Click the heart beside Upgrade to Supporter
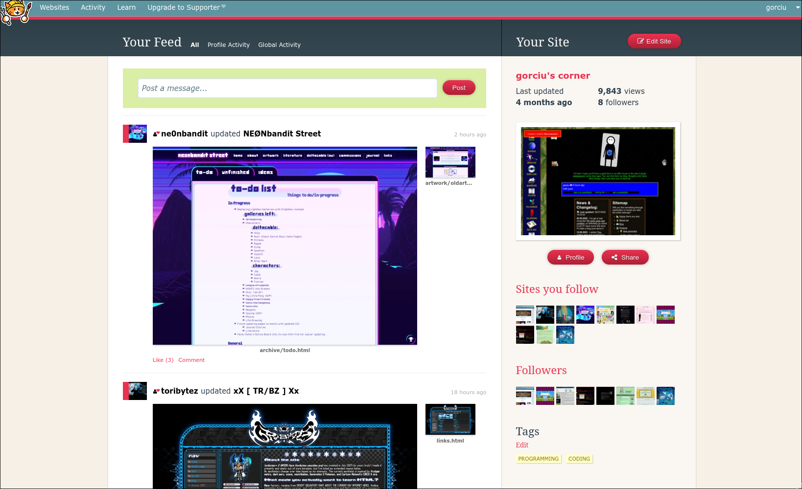802x489 pixels. coord(224,6)
